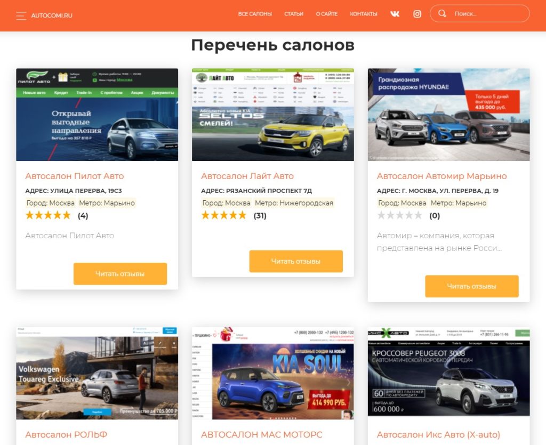Open the Контакты menu item

[364, 14]
